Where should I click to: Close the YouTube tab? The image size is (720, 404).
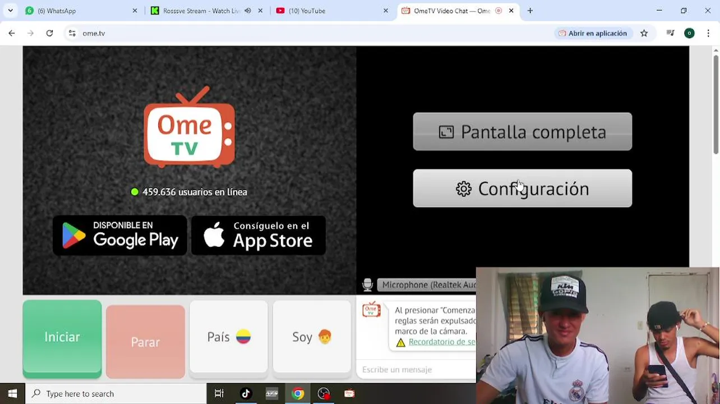[x=386, y=11]
